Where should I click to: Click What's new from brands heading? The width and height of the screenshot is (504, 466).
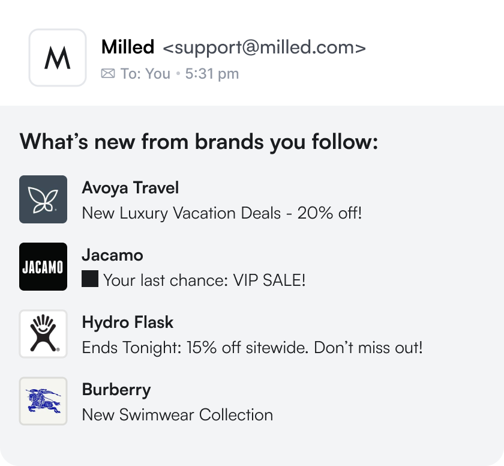coord(199,142)
